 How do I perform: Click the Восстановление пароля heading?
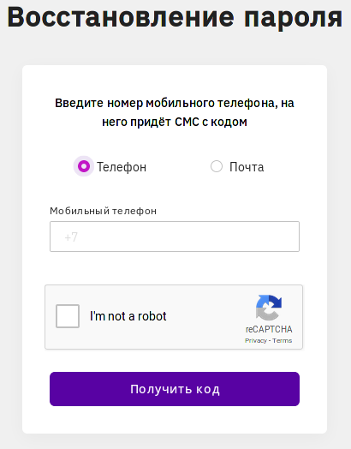click(175, 17)
